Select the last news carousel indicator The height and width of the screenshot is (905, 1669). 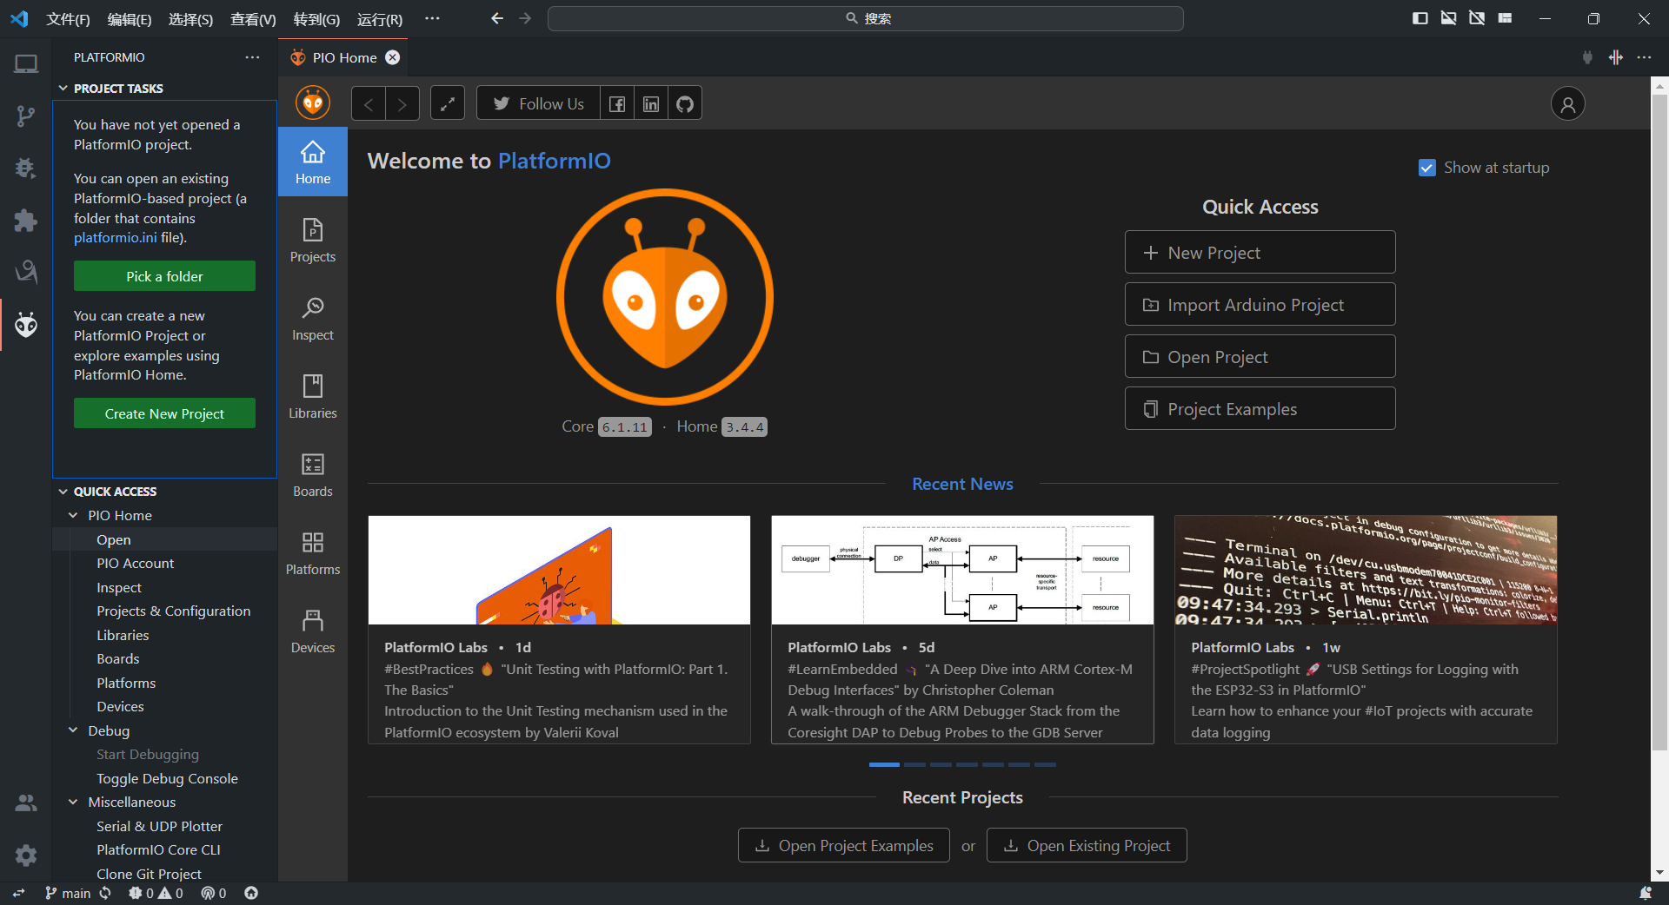1046,764
